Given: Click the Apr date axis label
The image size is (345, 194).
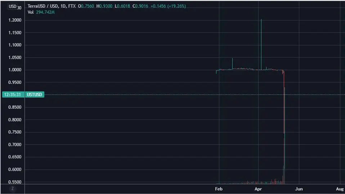Looking at the screenshot, I should click(258, 189).
